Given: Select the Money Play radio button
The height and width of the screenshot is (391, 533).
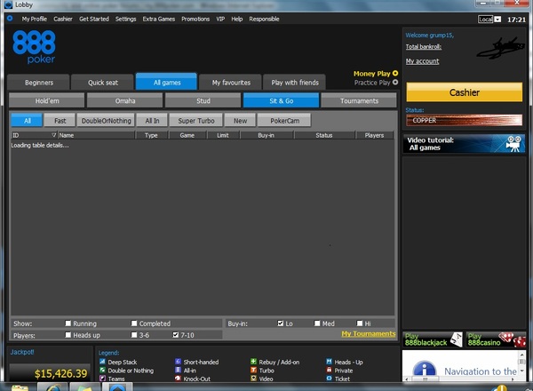Looking at the screenshot, I should coord(395,73).
